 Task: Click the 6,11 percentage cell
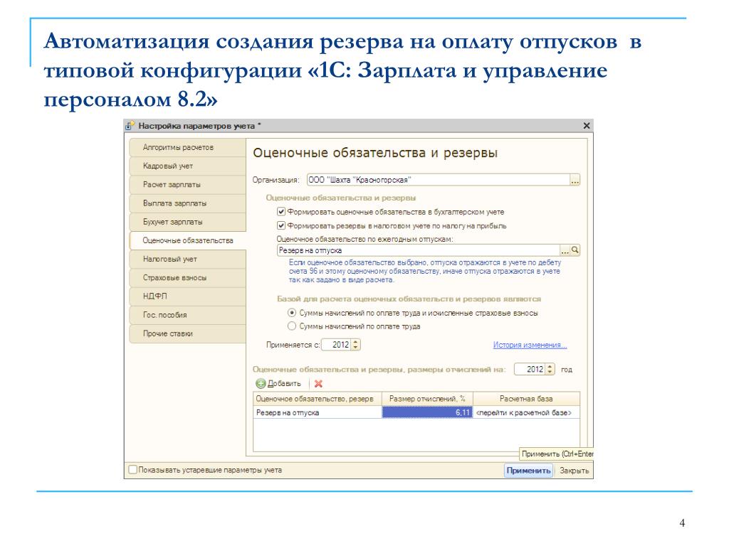pos(427,412)
